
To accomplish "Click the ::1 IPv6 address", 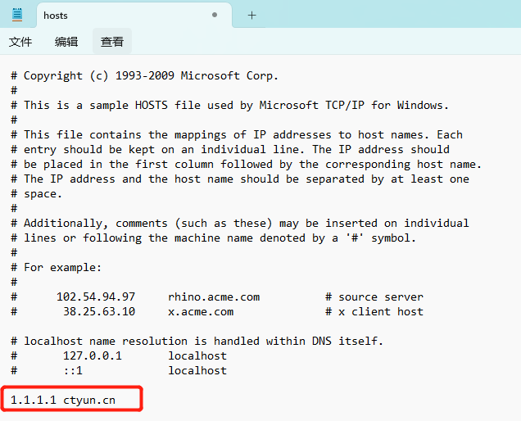I will pyautogui.click(x=73, y=370).
